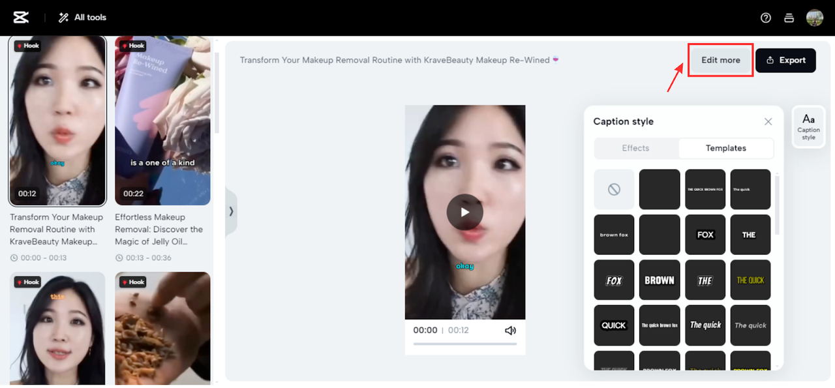
Task: Choose the yellow 'THE QUICK' caption template
Action: 750,280
